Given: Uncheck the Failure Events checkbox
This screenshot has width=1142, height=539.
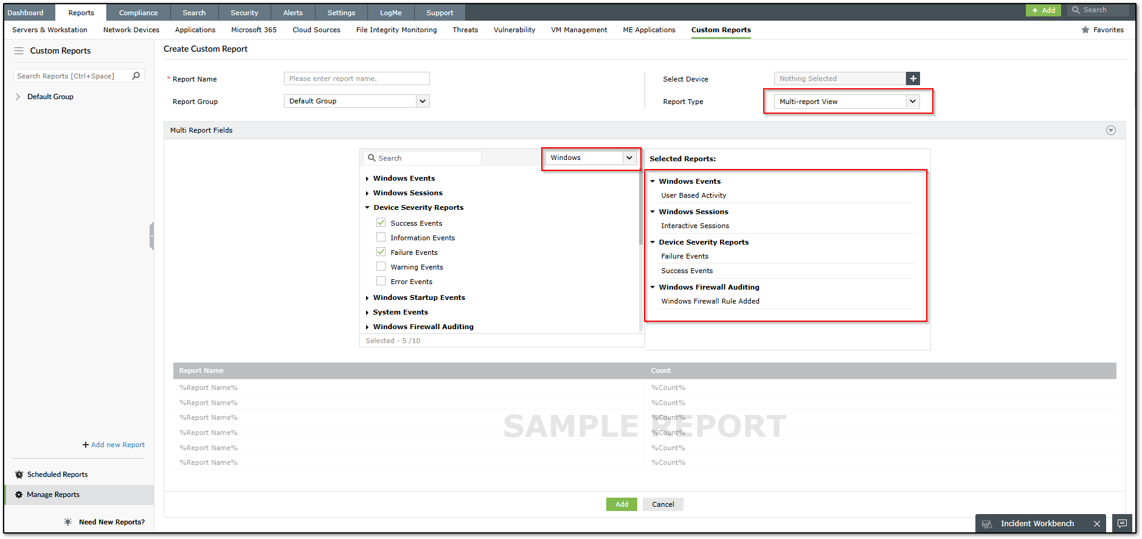Looking at the screenshot, I should (x=381, y=252).
